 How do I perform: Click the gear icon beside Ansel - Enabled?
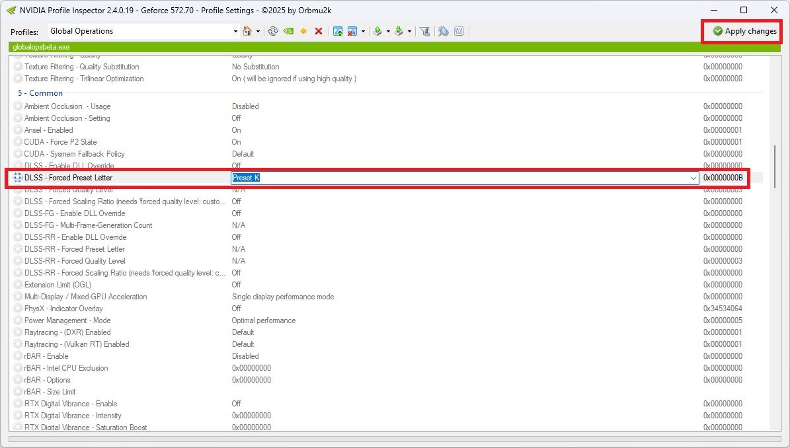pyautogui.click(x=18, y=130)
